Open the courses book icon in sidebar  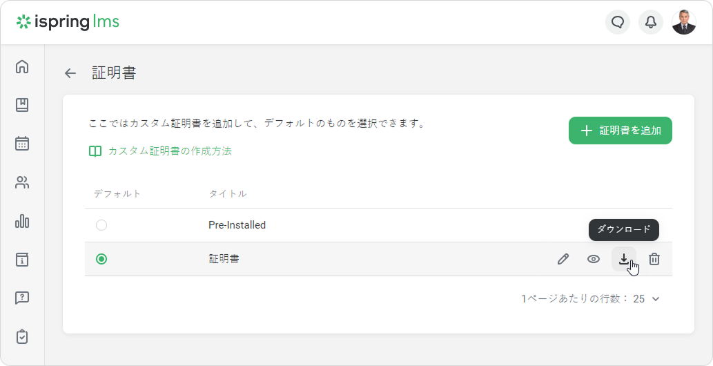[x=22, y=105]
